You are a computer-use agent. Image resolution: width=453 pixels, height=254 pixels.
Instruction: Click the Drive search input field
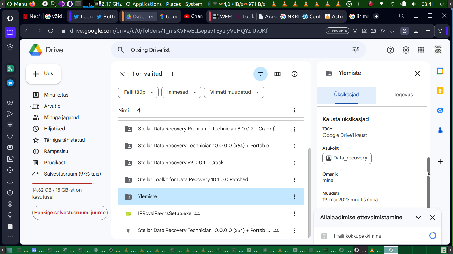coord(238,50)
